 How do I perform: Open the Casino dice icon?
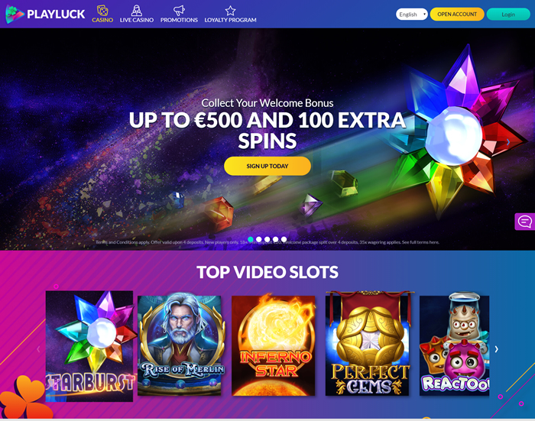point(102,10)
